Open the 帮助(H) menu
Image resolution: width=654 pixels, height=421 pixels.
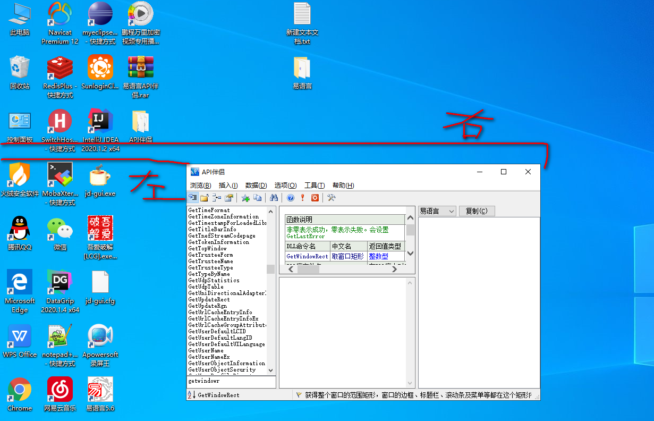[343, 186]
